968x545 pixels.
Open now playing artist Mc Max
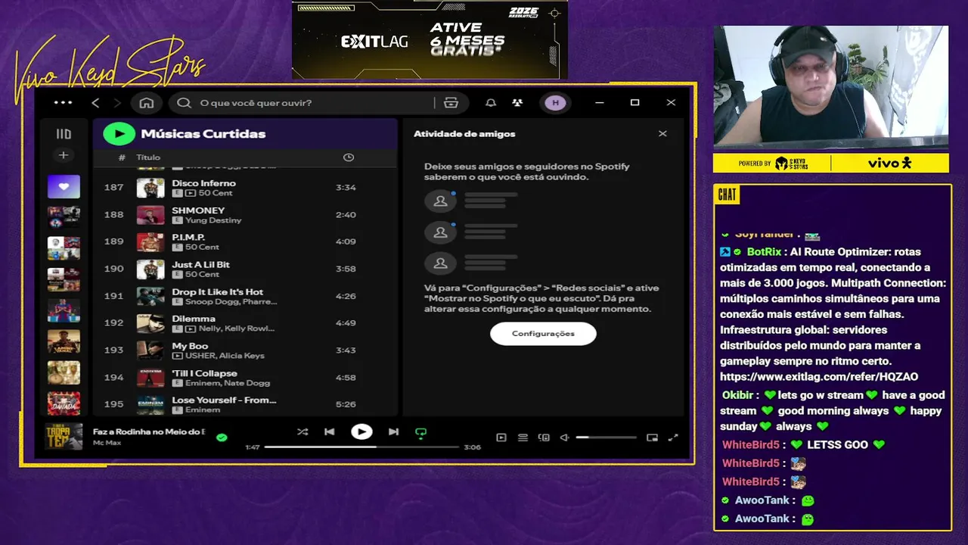coord(108,443)
